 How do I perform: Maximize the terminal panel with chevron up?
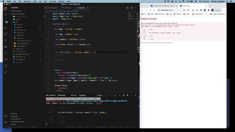coord(131,95)
